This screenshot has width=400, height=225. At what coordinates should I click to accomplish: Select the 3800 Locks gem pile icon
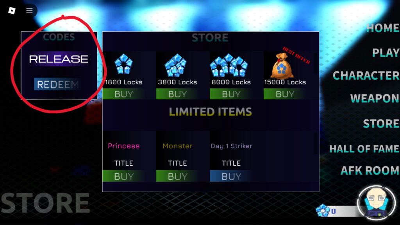tap(176, 65)
